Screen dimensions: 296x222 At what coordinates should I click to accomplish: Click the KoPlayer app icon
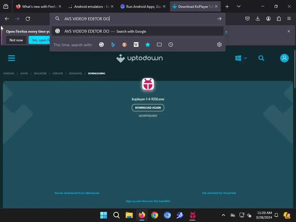click(x=148, y=84)
